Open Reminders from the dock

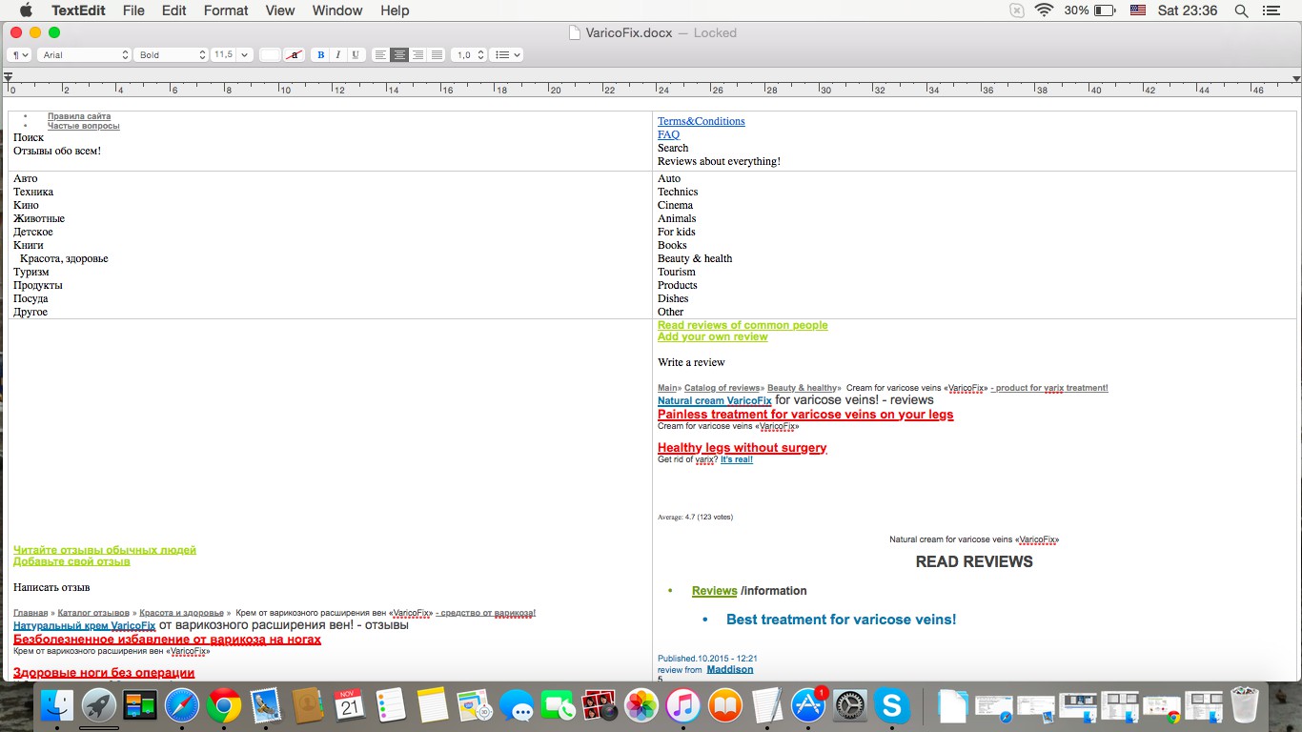tap(391, 706)
